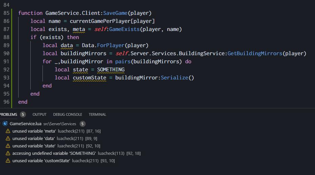Click currentGamePerPlayer on line 86
This screenshot has width=315, height=175.
coord(100,21)
